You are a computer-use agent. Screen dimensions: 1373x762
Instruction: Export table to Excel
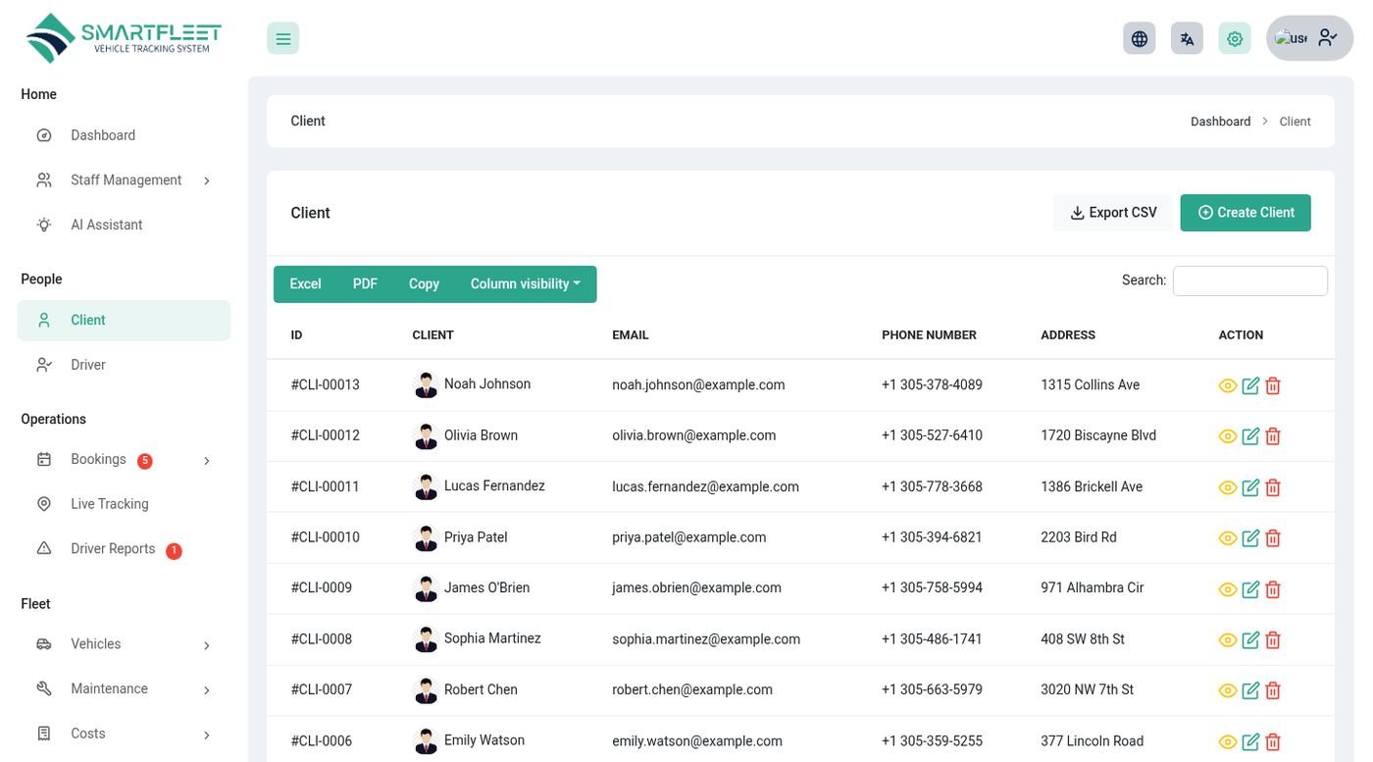(305, 284)
